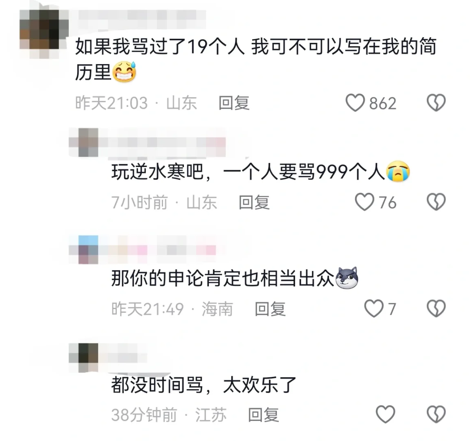
Task: Dislike the 逆水寒 reply
Action: point(436,202)
